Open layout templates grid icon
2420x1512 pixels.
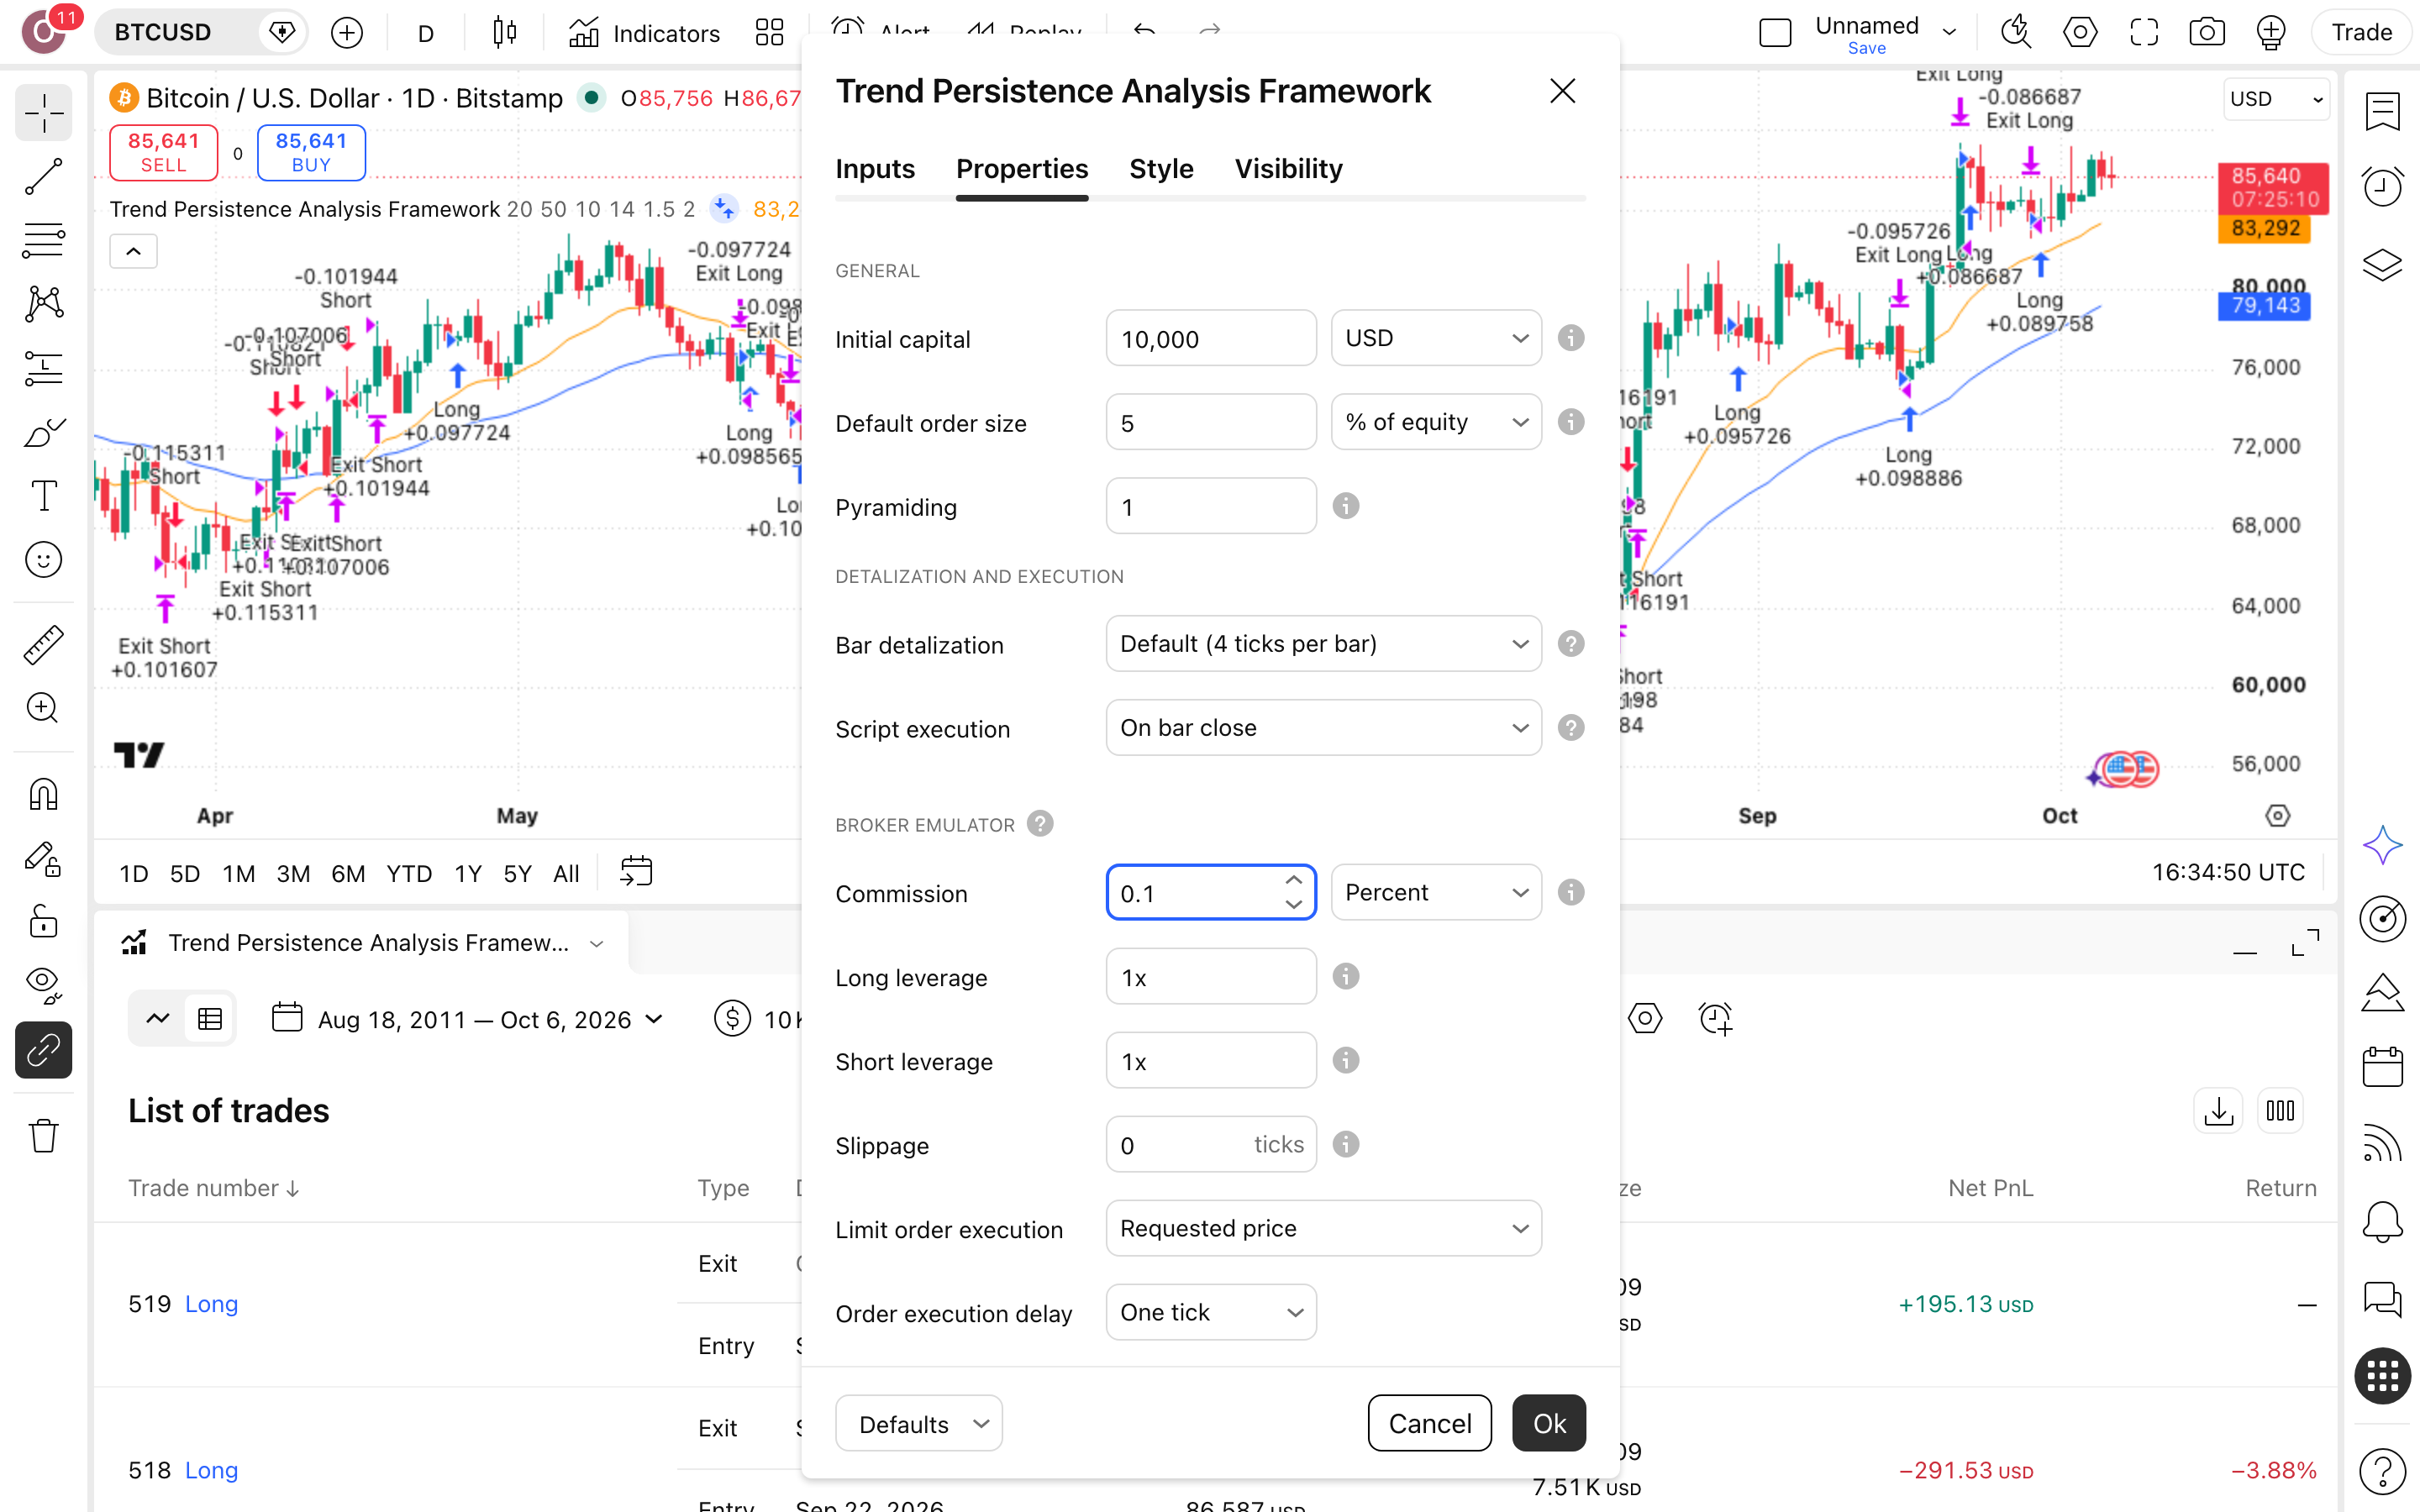pos(769,33)
